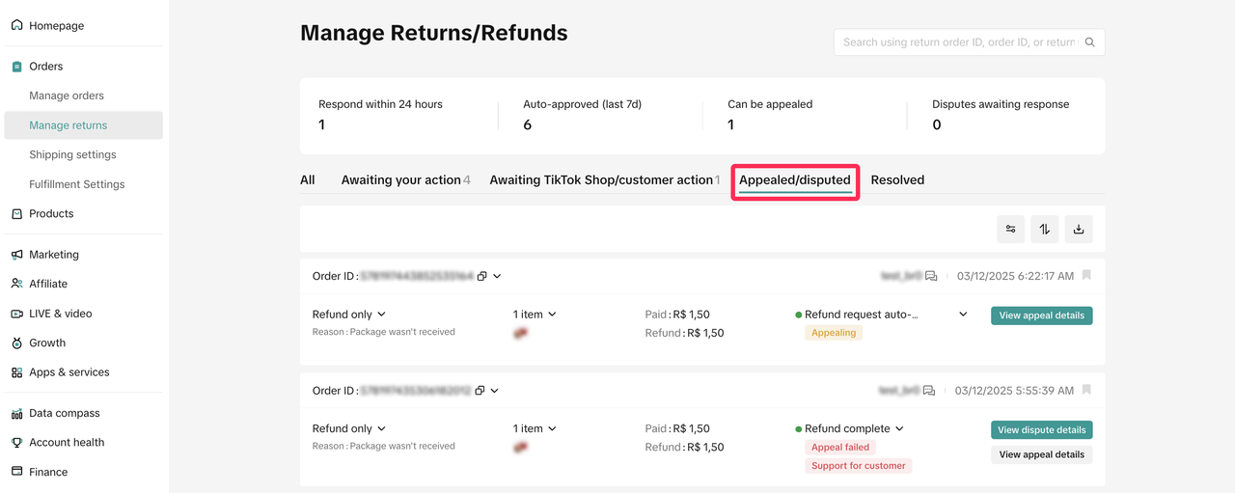Click the search magnifier icon
Image resolution: width=1235 pixels, height=493 pixels.
(x=1090, y=42)
